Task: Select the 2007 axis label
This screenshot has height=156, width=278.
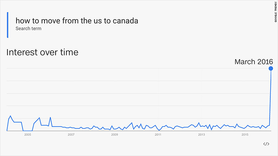Action: [71, 135]
